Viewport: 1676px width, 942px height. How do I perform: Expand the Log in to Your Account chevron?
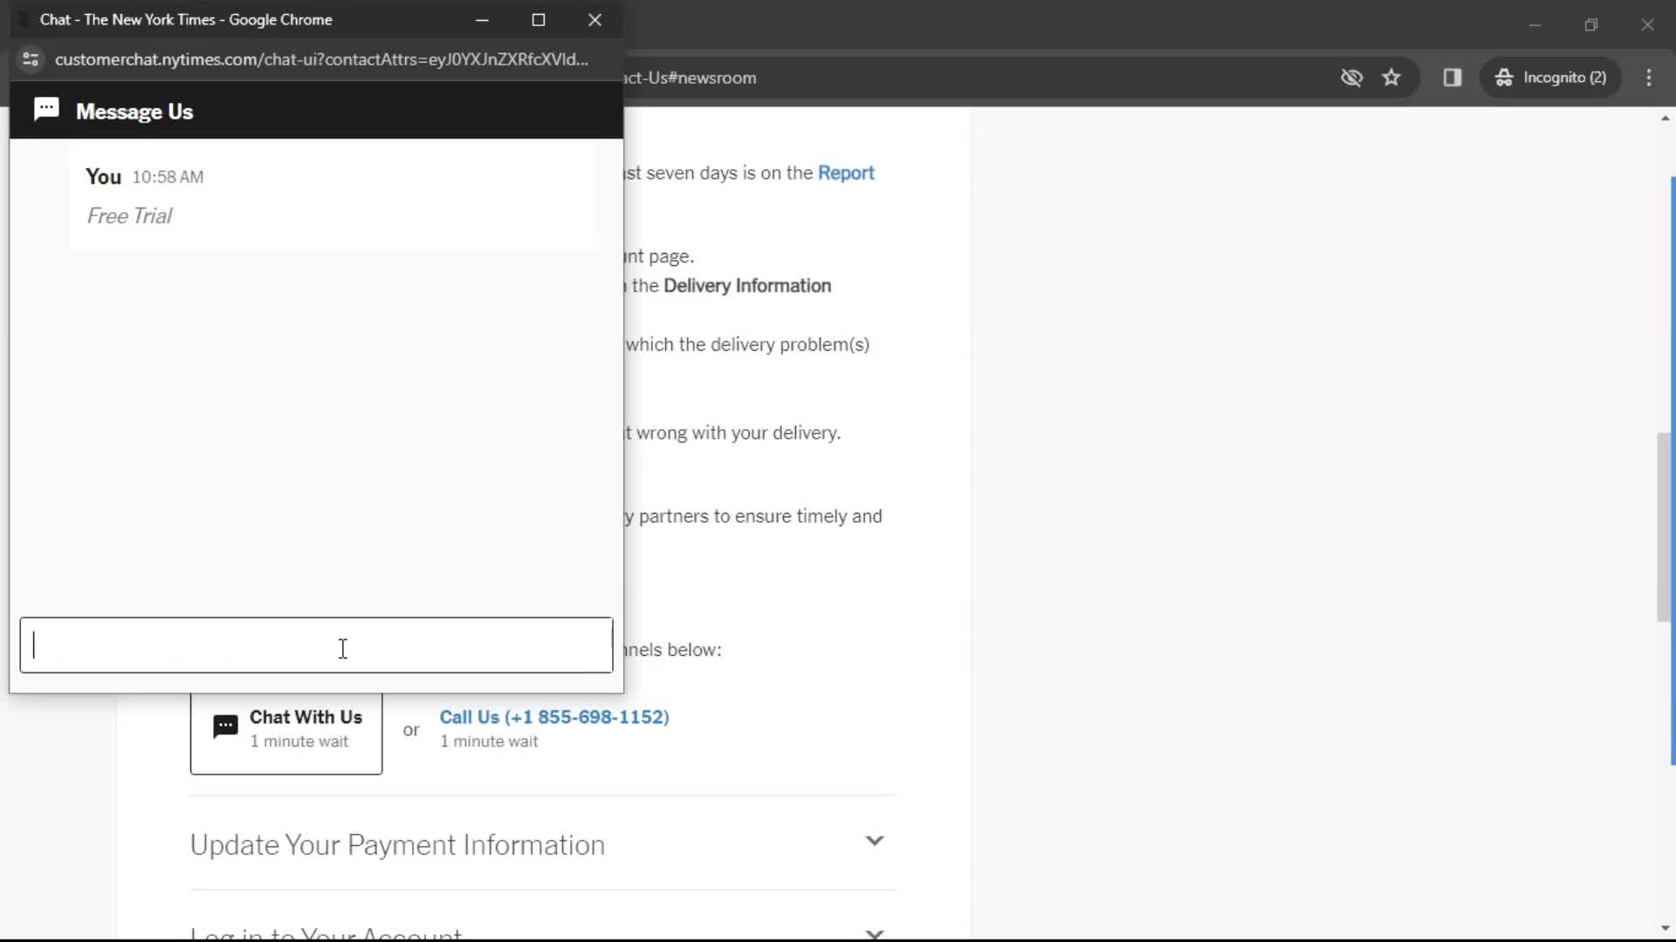click(875, 934)
